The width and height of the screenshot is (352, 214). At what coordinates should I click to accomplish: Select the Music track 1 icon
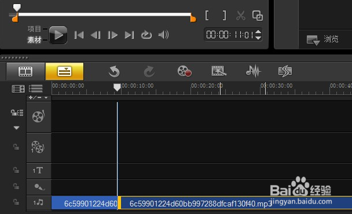pos(38,202)
